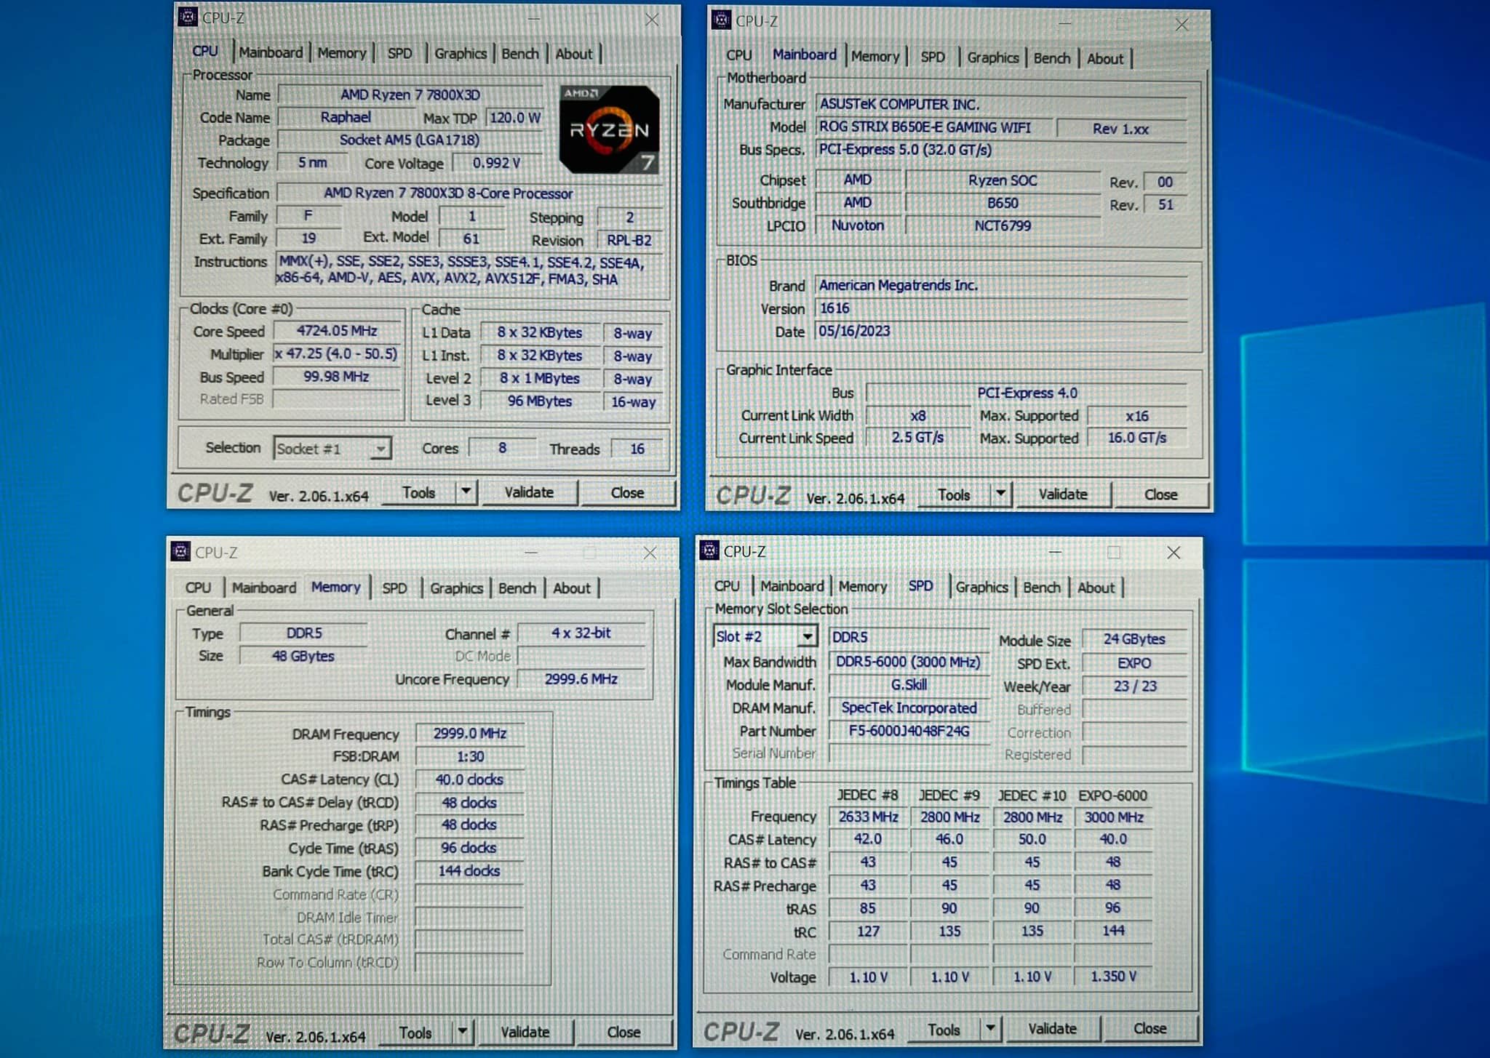Click Validate button in the Mainboard window
The image size is (1490, 1058).
click(1063, 494)
